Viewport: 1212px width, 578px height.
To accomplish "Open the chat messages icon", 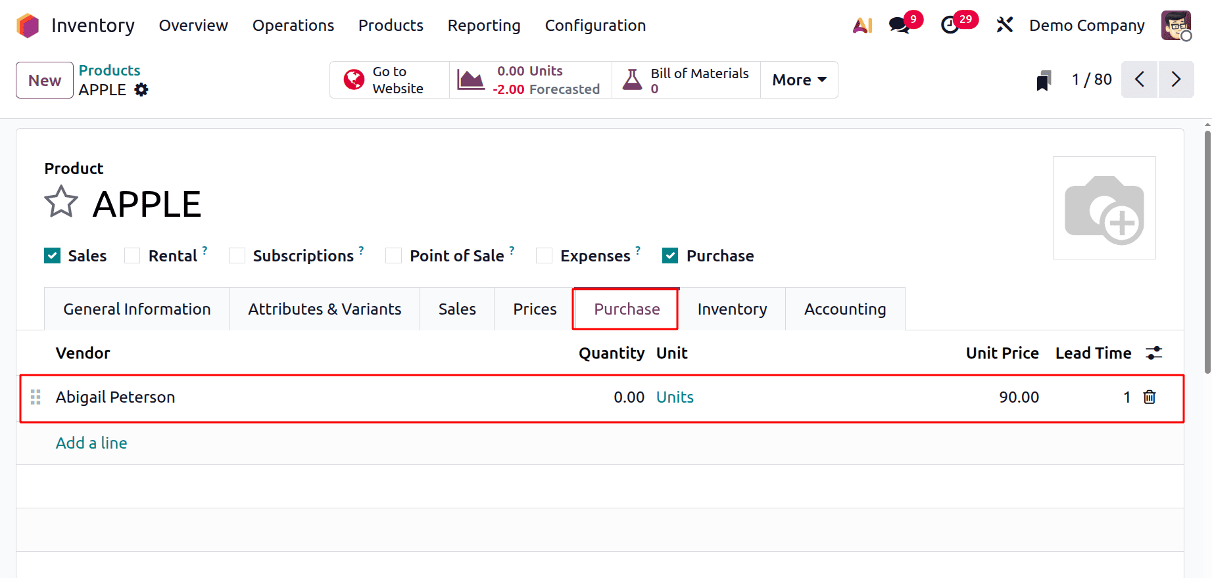I will [898, 26].
